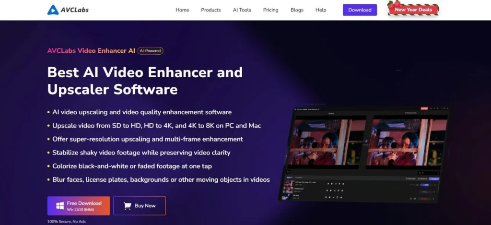Open the Blogs page
Image resolution: width=491 pixels, height=225 pixels.
tap(297, 10)
